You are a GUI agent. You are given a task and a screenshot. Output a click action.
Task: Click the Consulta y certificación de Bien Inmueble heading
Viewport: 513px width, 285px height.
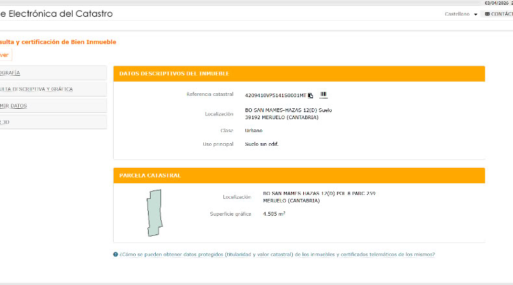click(58, 42)
